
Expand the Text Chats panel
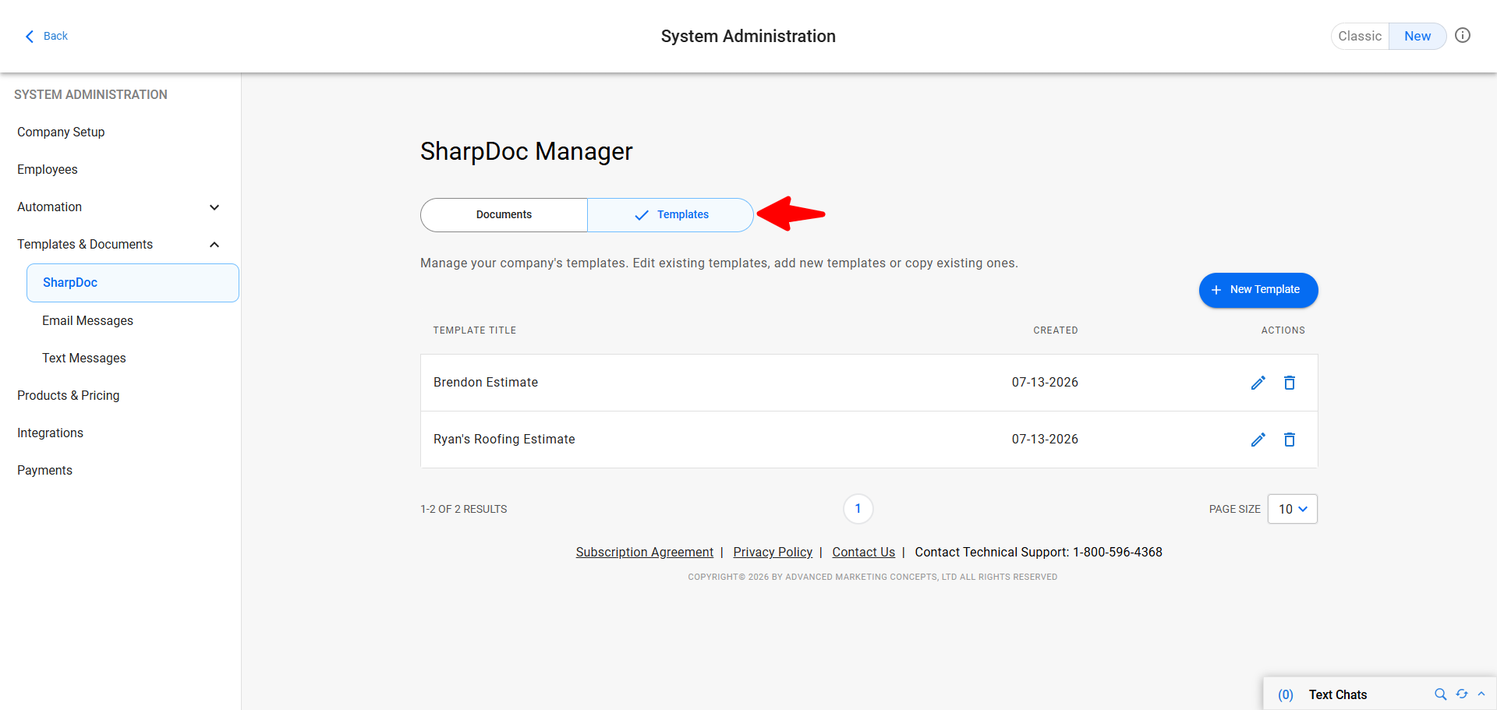1481,694
